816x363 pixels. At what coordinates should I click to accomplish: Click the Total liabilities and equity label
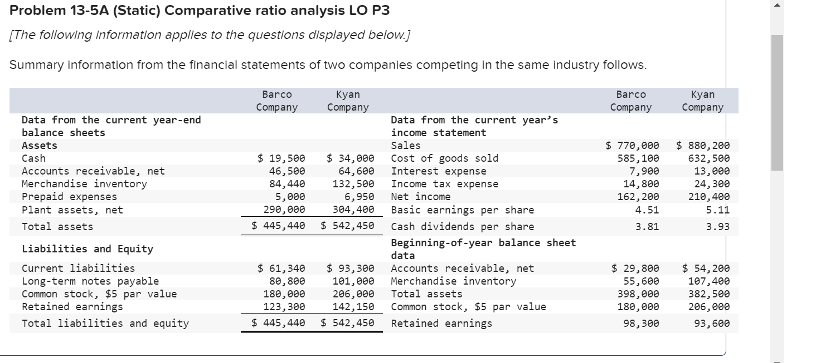[x=105, y=324]
